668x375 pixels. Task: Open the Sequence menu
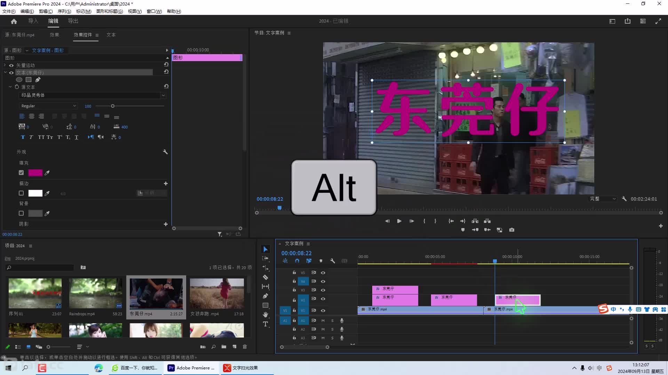(64, 11)
